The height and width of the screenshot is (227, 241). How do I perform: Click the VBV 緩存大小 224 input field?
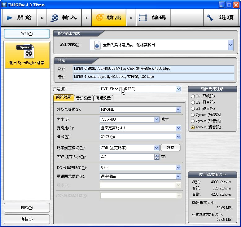127,157
